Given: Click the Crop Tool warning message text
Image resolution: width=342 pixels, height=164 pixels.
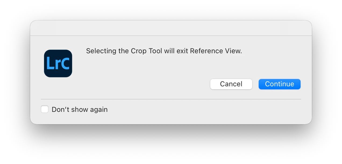Looking at the screenshot, I should coord(164,51).
